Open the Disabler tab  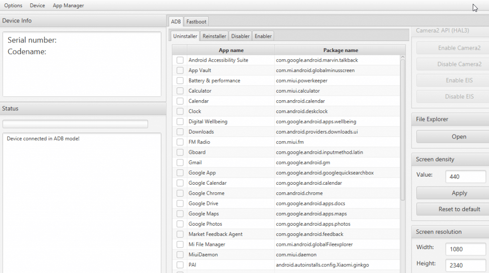[240, 36]
